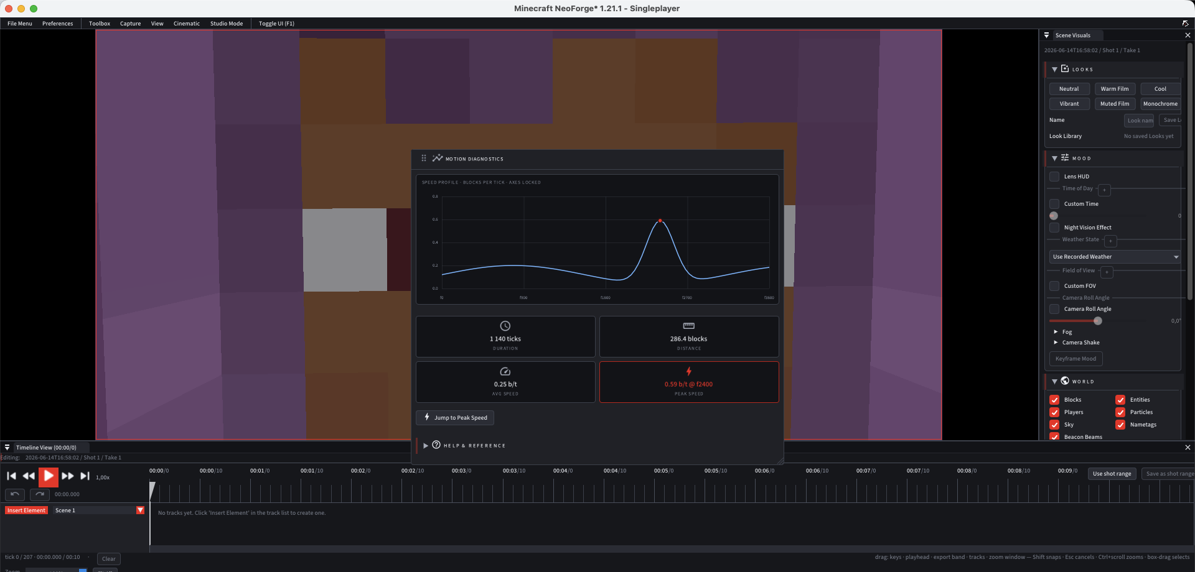
Task: Uncheck the Sky visibility checkbox
Action: (x=1054, y=425)
